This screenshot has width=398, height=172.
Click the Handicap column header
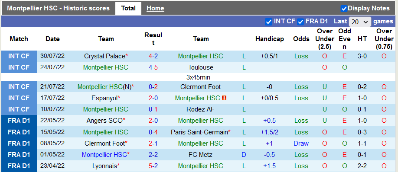click(270, 39)
